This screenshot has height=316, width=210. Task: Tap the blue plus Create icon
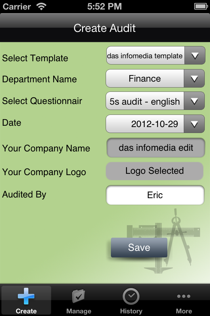coord(26,296)
